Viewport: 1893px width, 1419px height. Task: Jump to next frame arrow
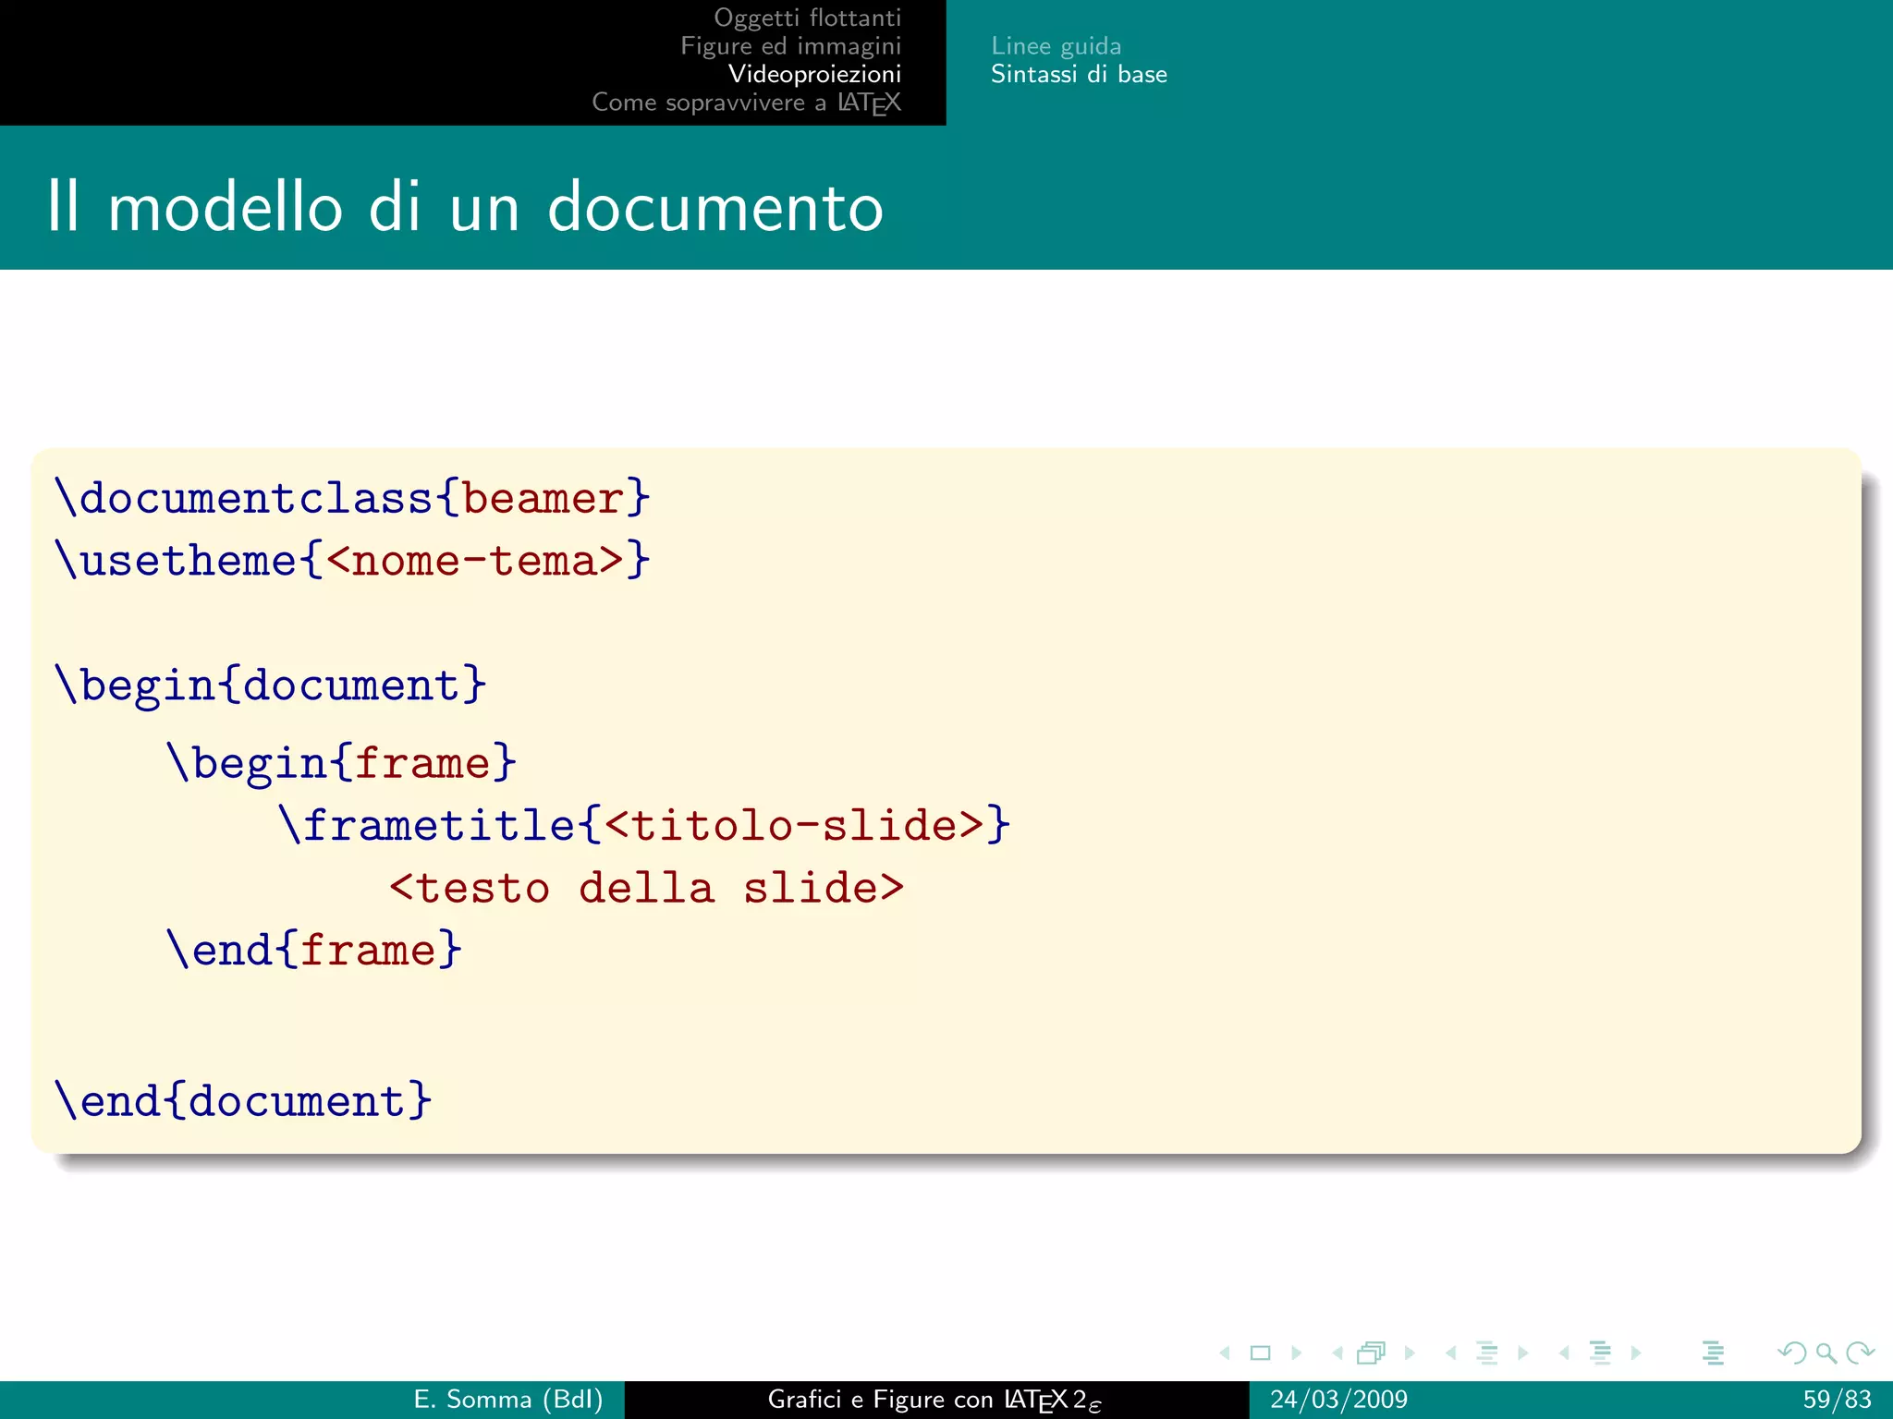[1410, 1353]
